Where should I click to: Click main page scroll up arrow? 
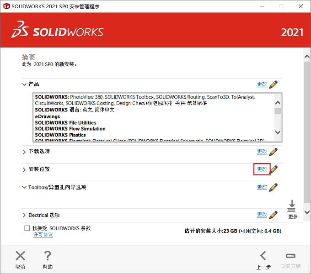tap(307, 57)
